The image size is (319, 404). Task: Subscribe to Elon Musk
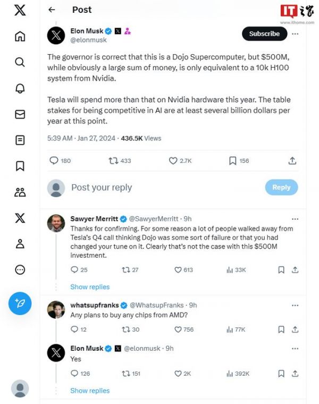pos(264,34)
